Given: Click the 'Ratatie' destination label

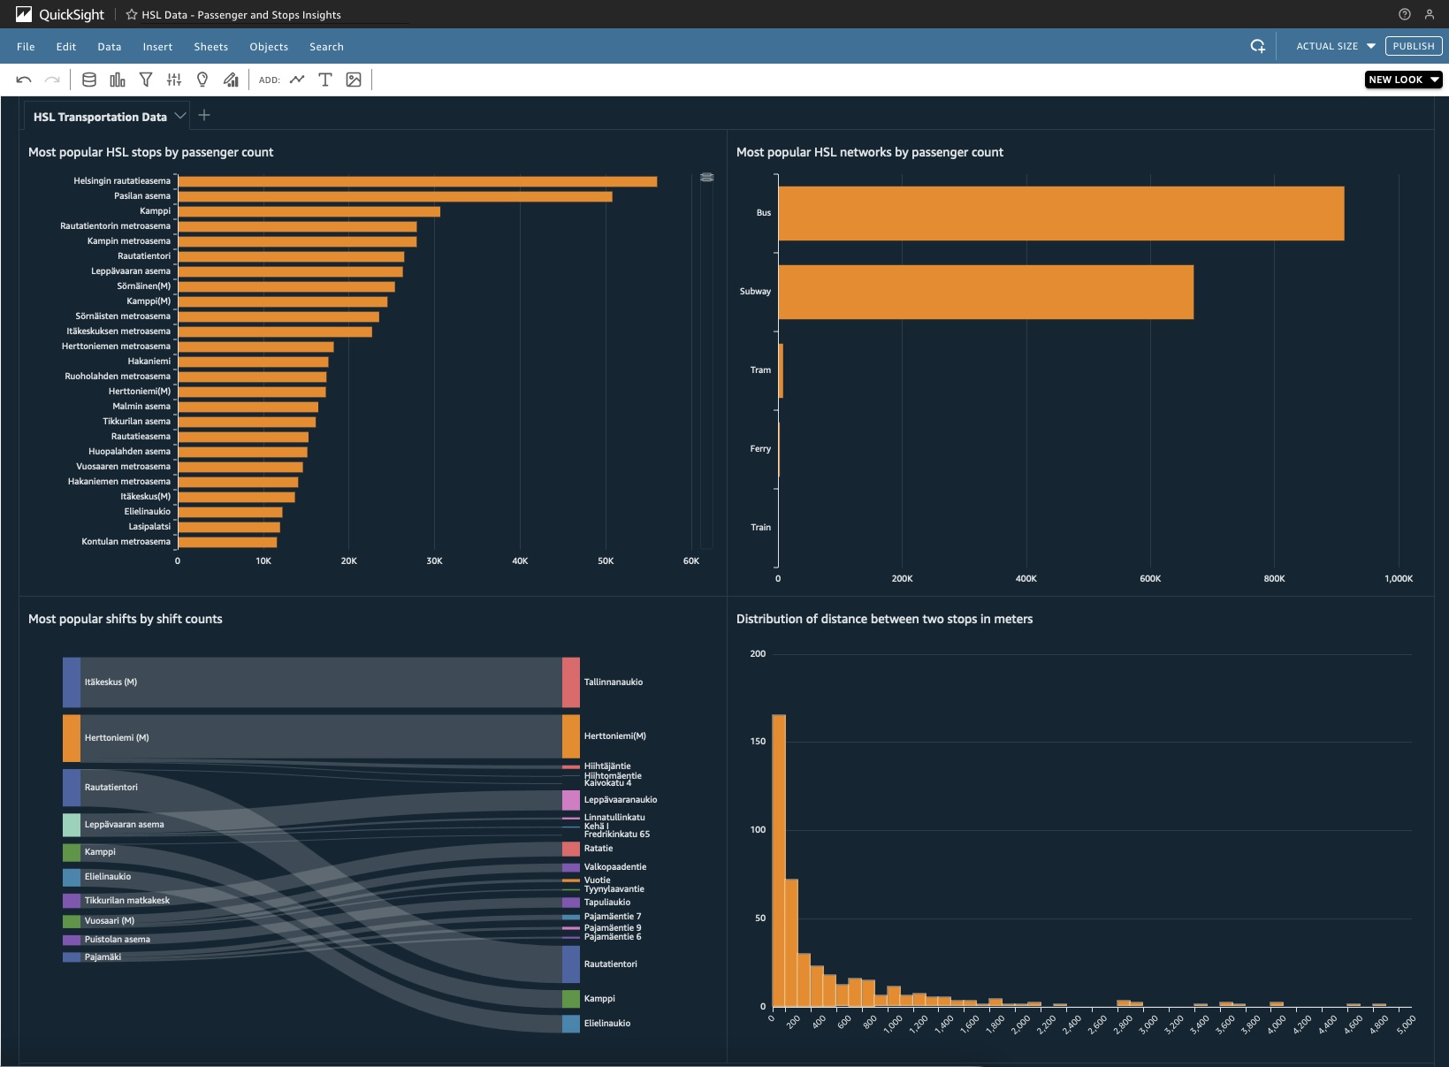Looking at the screenshot, I should point(599,849).
